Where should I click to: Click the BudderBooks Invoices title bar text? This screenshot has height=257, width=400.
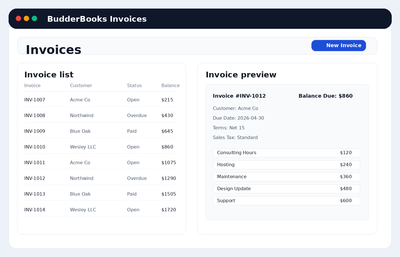[x=97, y=19]
